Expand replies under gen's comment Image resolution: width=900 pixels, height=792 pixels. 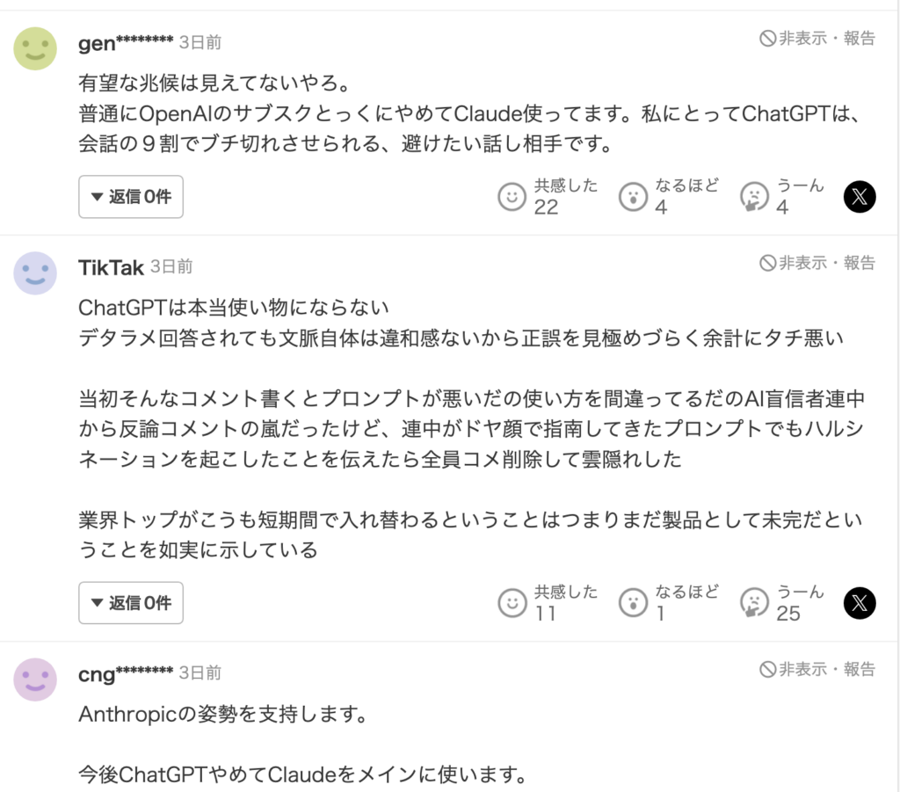tap(131, 197)
